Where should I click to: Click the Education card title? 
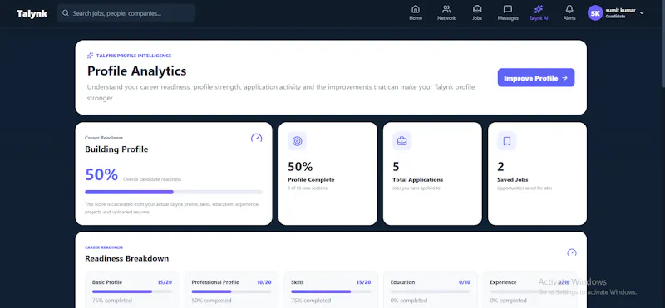[402, 282]
